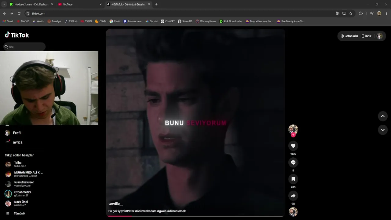Go forward in browser
The image size is (391, 220).
[12, 13]
